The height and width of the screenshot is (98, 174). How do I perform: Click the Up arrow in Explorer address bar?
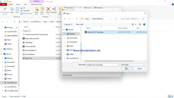pos(14,22)
